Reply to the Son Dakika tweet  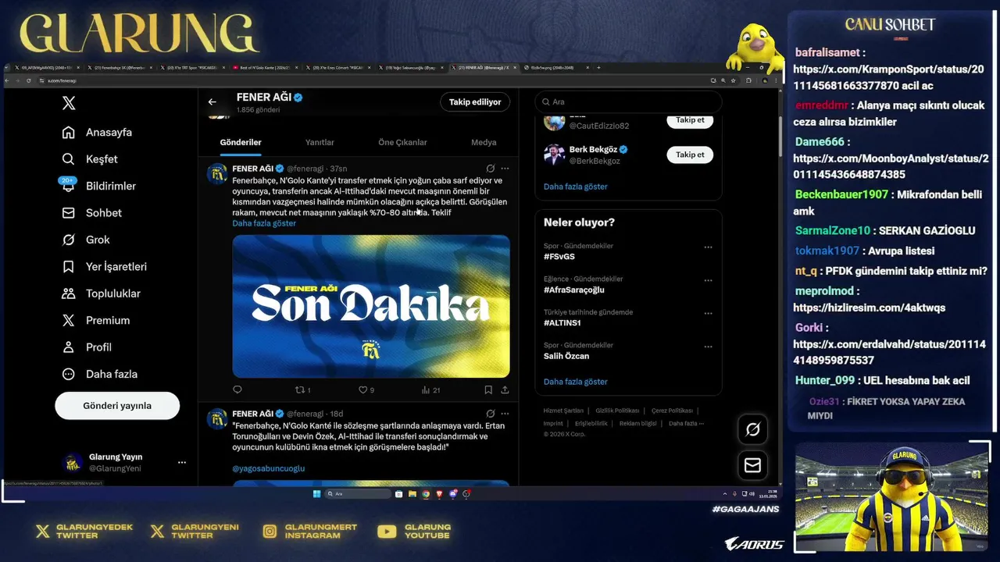click(x=237, y=389)
